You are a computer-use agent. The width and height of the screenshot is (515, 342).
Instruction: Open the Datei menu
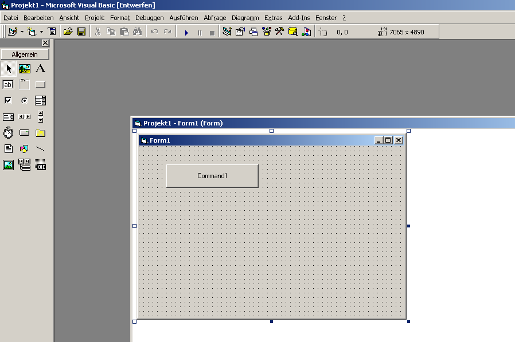pyautogui.click(x=11, y=18)
